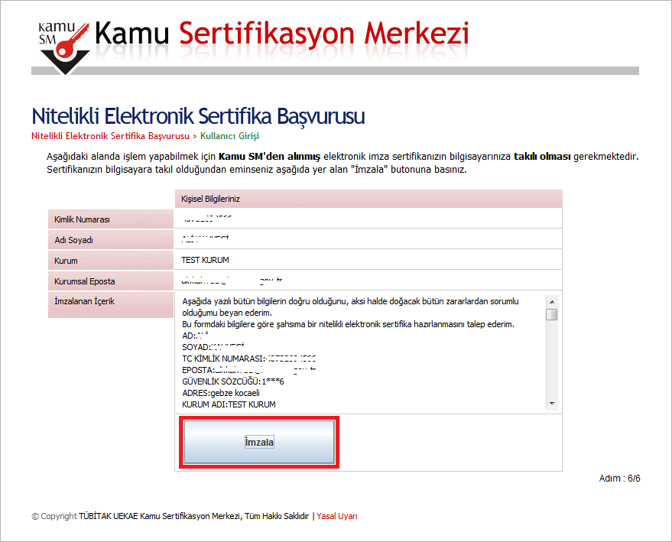
Task: Click the TEST KURUM value in the Kurum row
Action: (x=205, y=260)
